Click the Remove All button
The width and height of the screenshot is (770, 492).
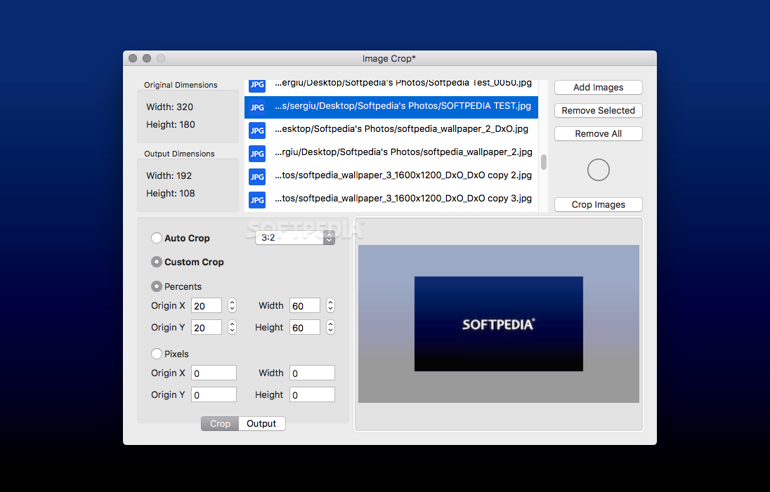coord(598,133)
